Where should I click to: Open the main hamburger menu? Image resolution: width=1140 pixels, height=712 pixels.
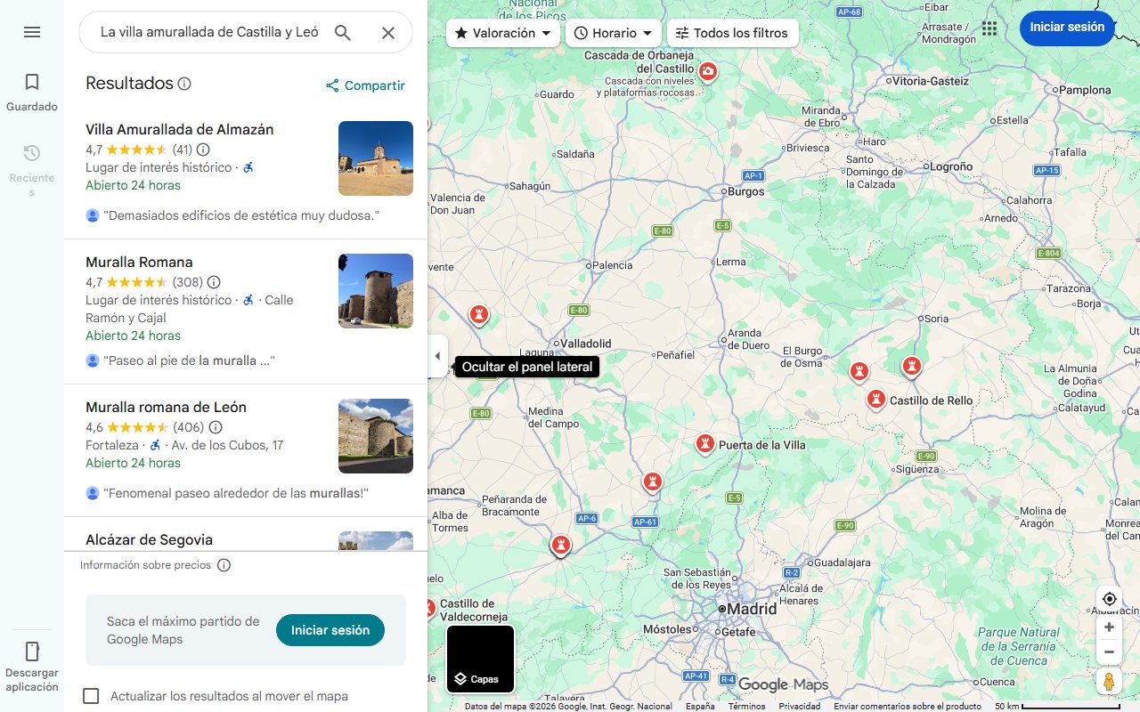click(x=32, y=31)
